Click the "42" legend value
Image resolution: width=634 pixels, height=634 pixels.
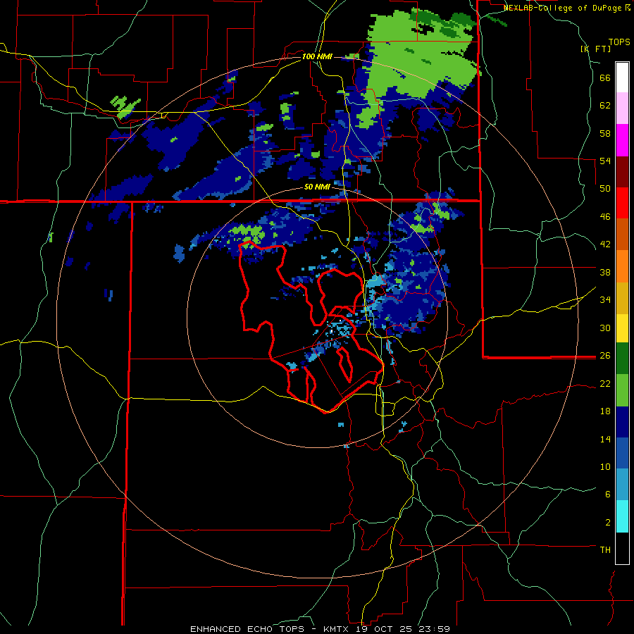point(605,244)
